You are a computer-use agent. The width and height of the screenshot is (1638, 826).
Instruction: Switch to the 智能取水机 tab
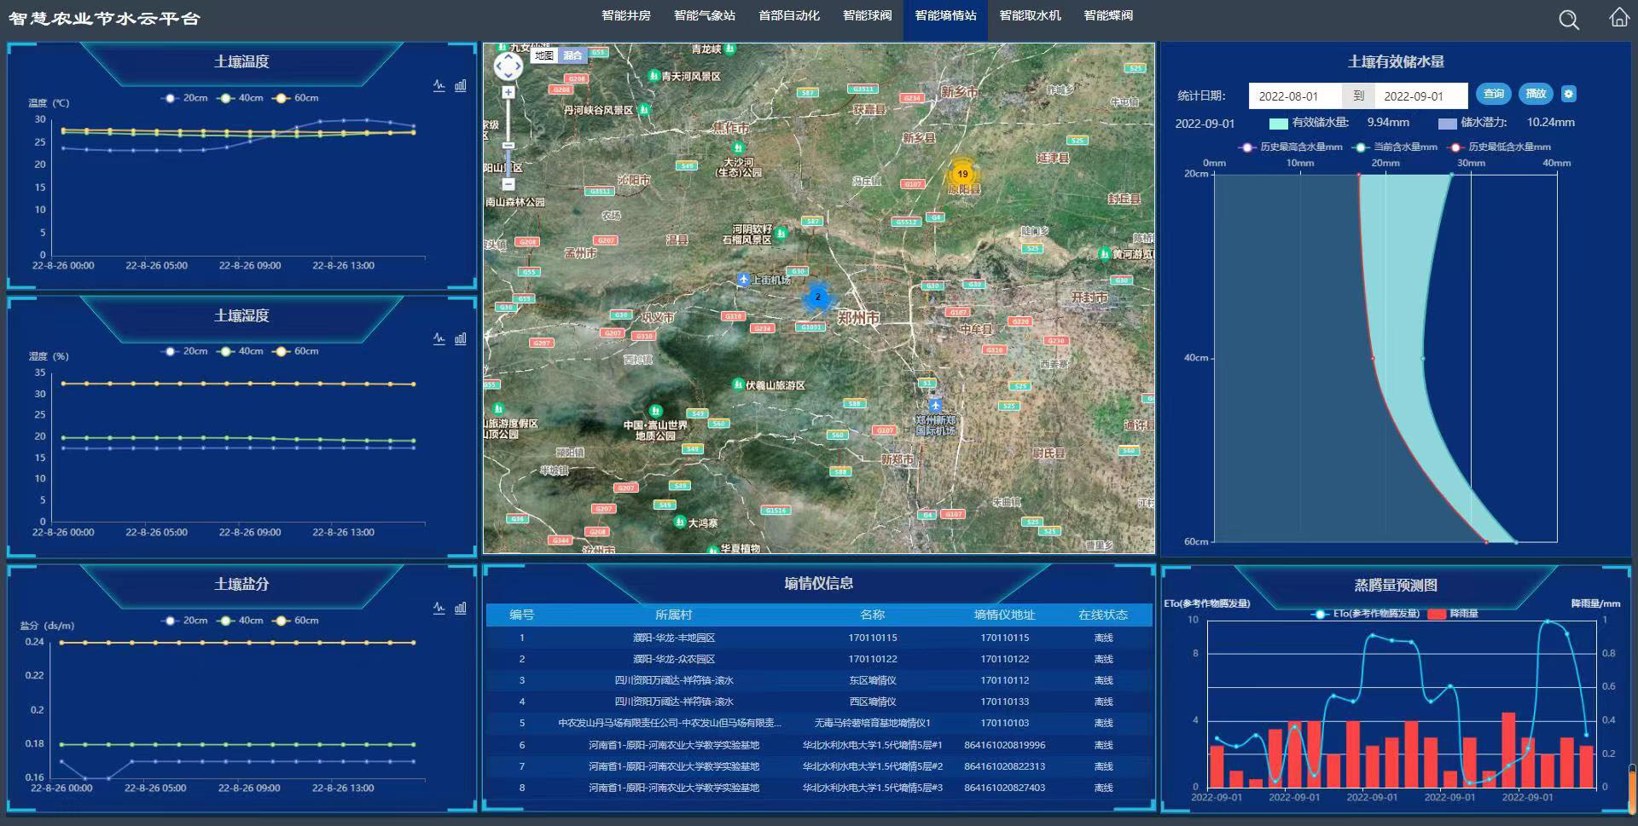pyautogui.click(x=1030, y=16)
